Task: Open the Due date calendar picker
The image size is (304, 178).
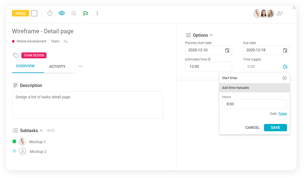Action: tap(285, 50)
